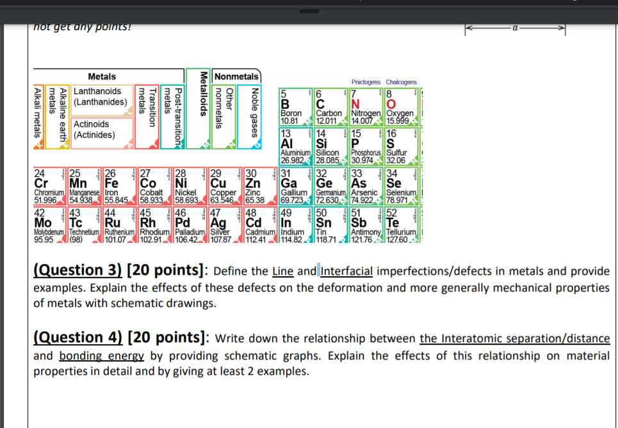The width and height of the screenshot is (618, 428).
Task: Click the Boron element cell
Action: click(x=296, y=107)
